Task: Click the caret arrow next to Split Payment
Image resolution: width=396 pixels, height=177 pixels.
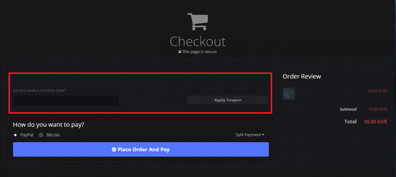Action: [x=263, y=135]
